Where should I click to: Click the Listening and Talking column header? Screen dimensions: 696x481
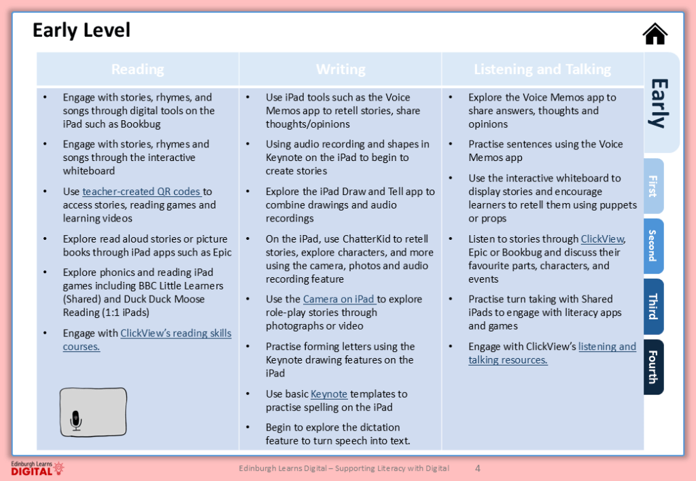542,69
